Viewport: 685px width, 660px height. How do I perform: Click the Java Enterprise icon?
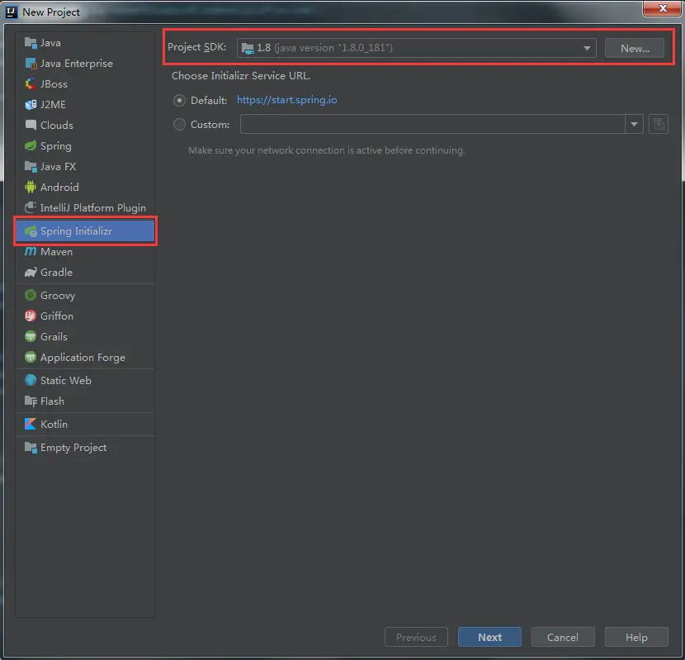[31, 64]
